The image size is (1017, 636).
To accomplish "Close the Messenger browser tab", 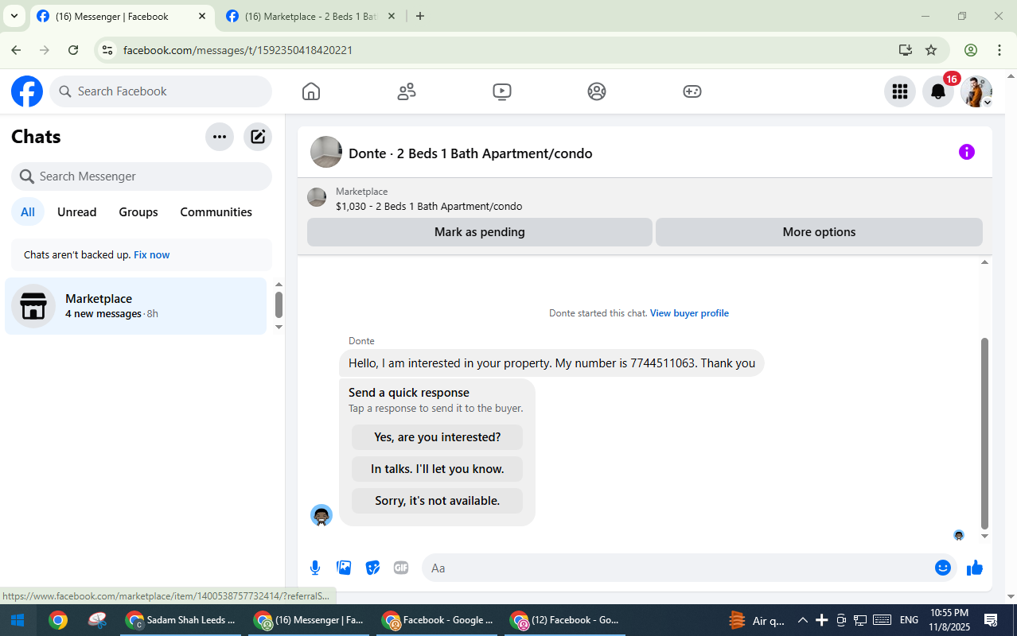I will (x=201, y=16).
